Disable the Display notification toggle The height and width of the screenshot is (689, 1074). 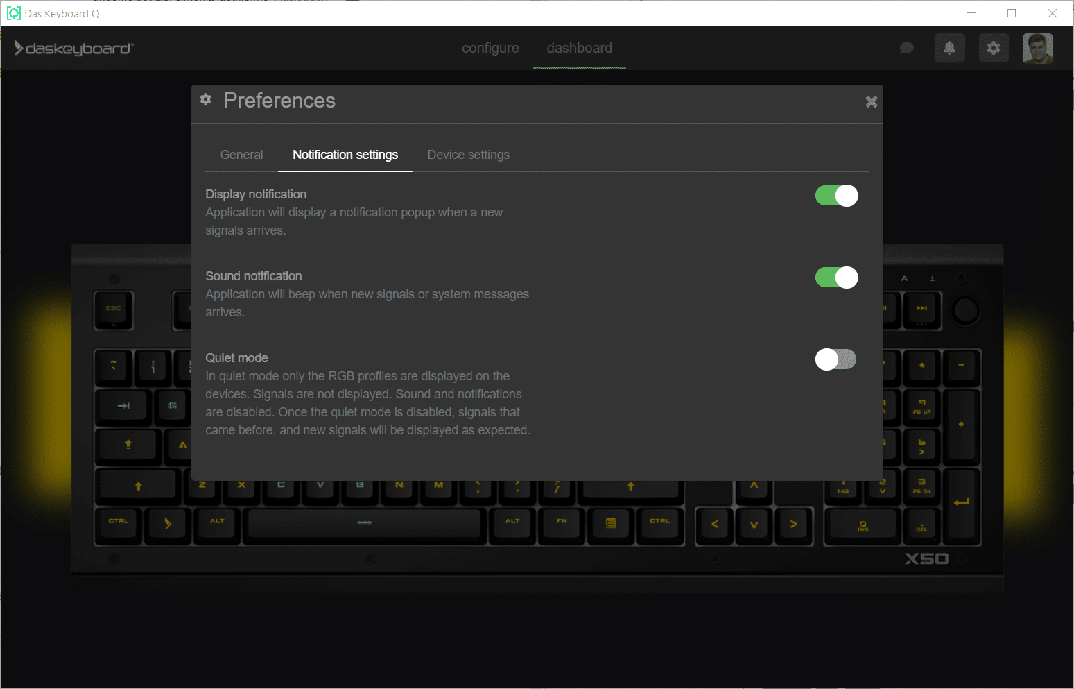click(x=836, y=196)
